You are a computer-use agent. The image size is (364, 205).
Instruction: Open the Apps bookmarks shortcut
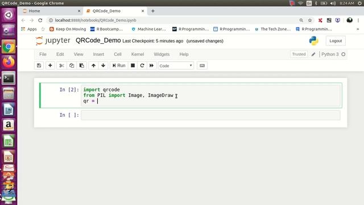[x=29, y=29]
